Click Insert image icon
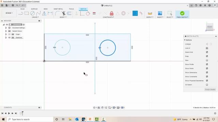 [x=160, y=13]
